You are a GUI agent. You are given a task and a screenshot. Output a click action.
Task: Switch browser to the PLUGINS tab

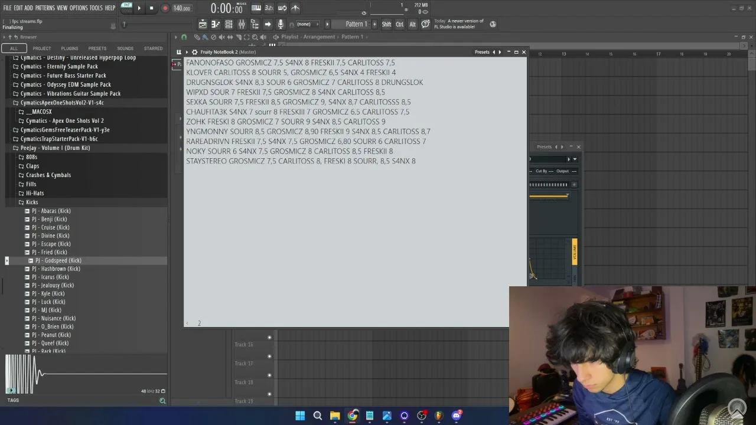[x=70, y=48]
